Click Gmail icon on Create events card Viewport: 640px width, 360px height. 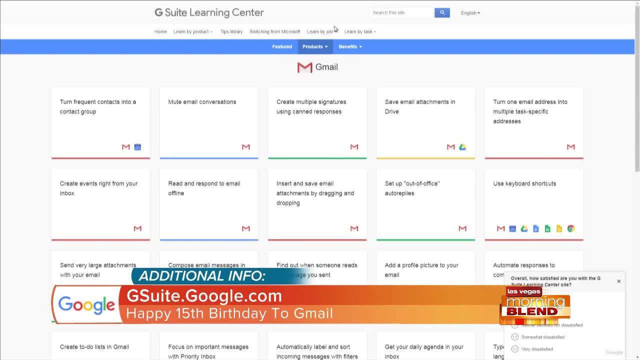point(137,228)
